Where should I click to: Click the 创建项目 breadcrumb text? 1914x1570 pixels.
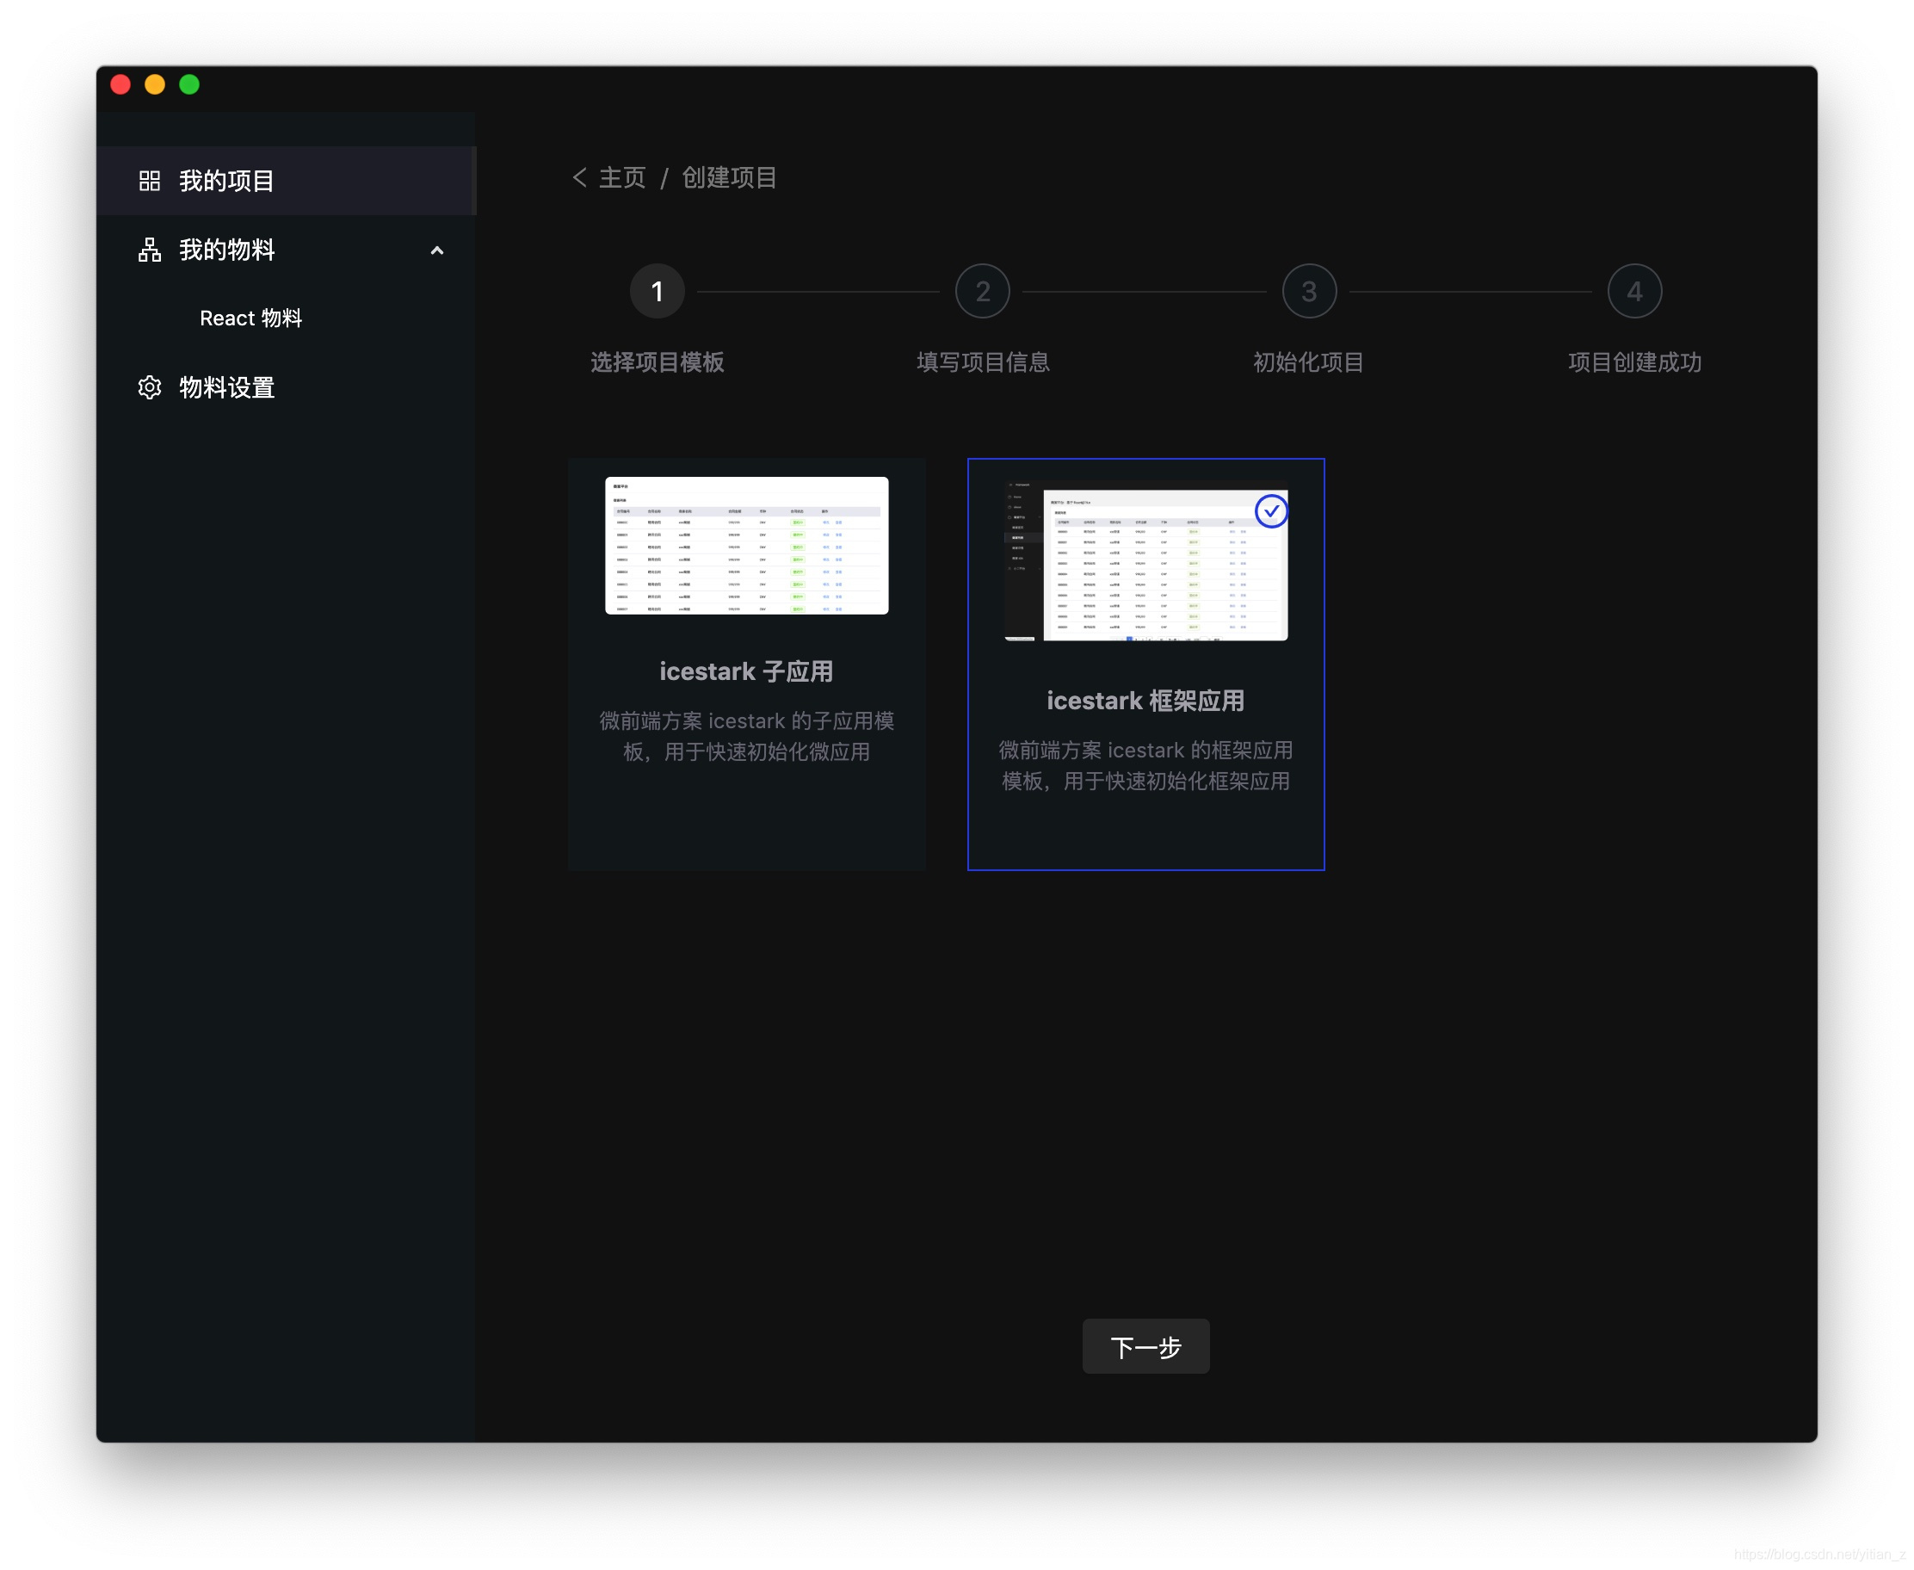[729, 177]
